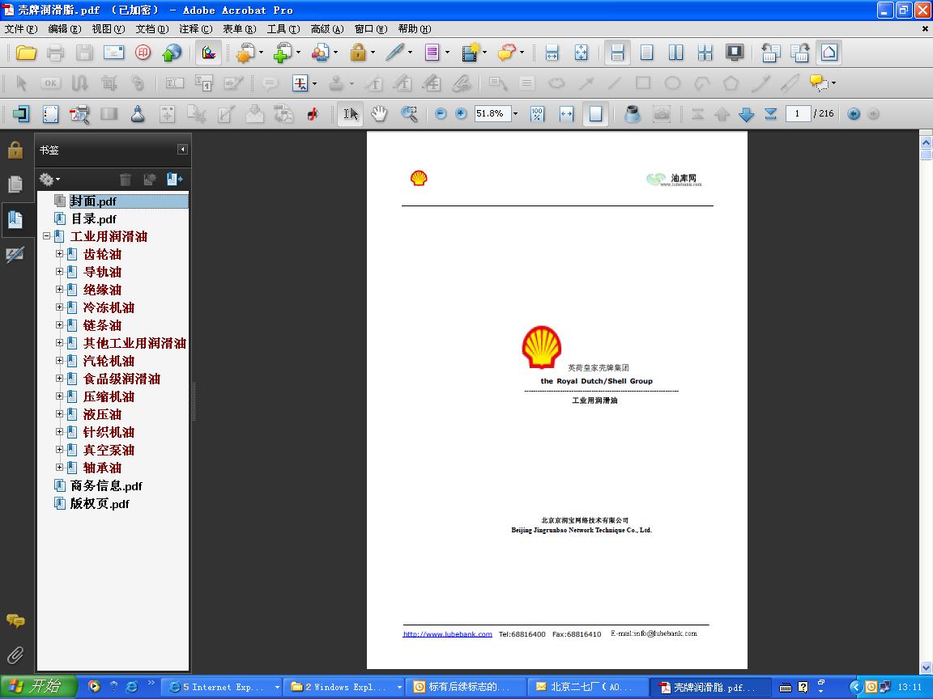Open the www.lubebank.com link on page
The height and width of the screenshot is (699, 933).
coord(447,634)
